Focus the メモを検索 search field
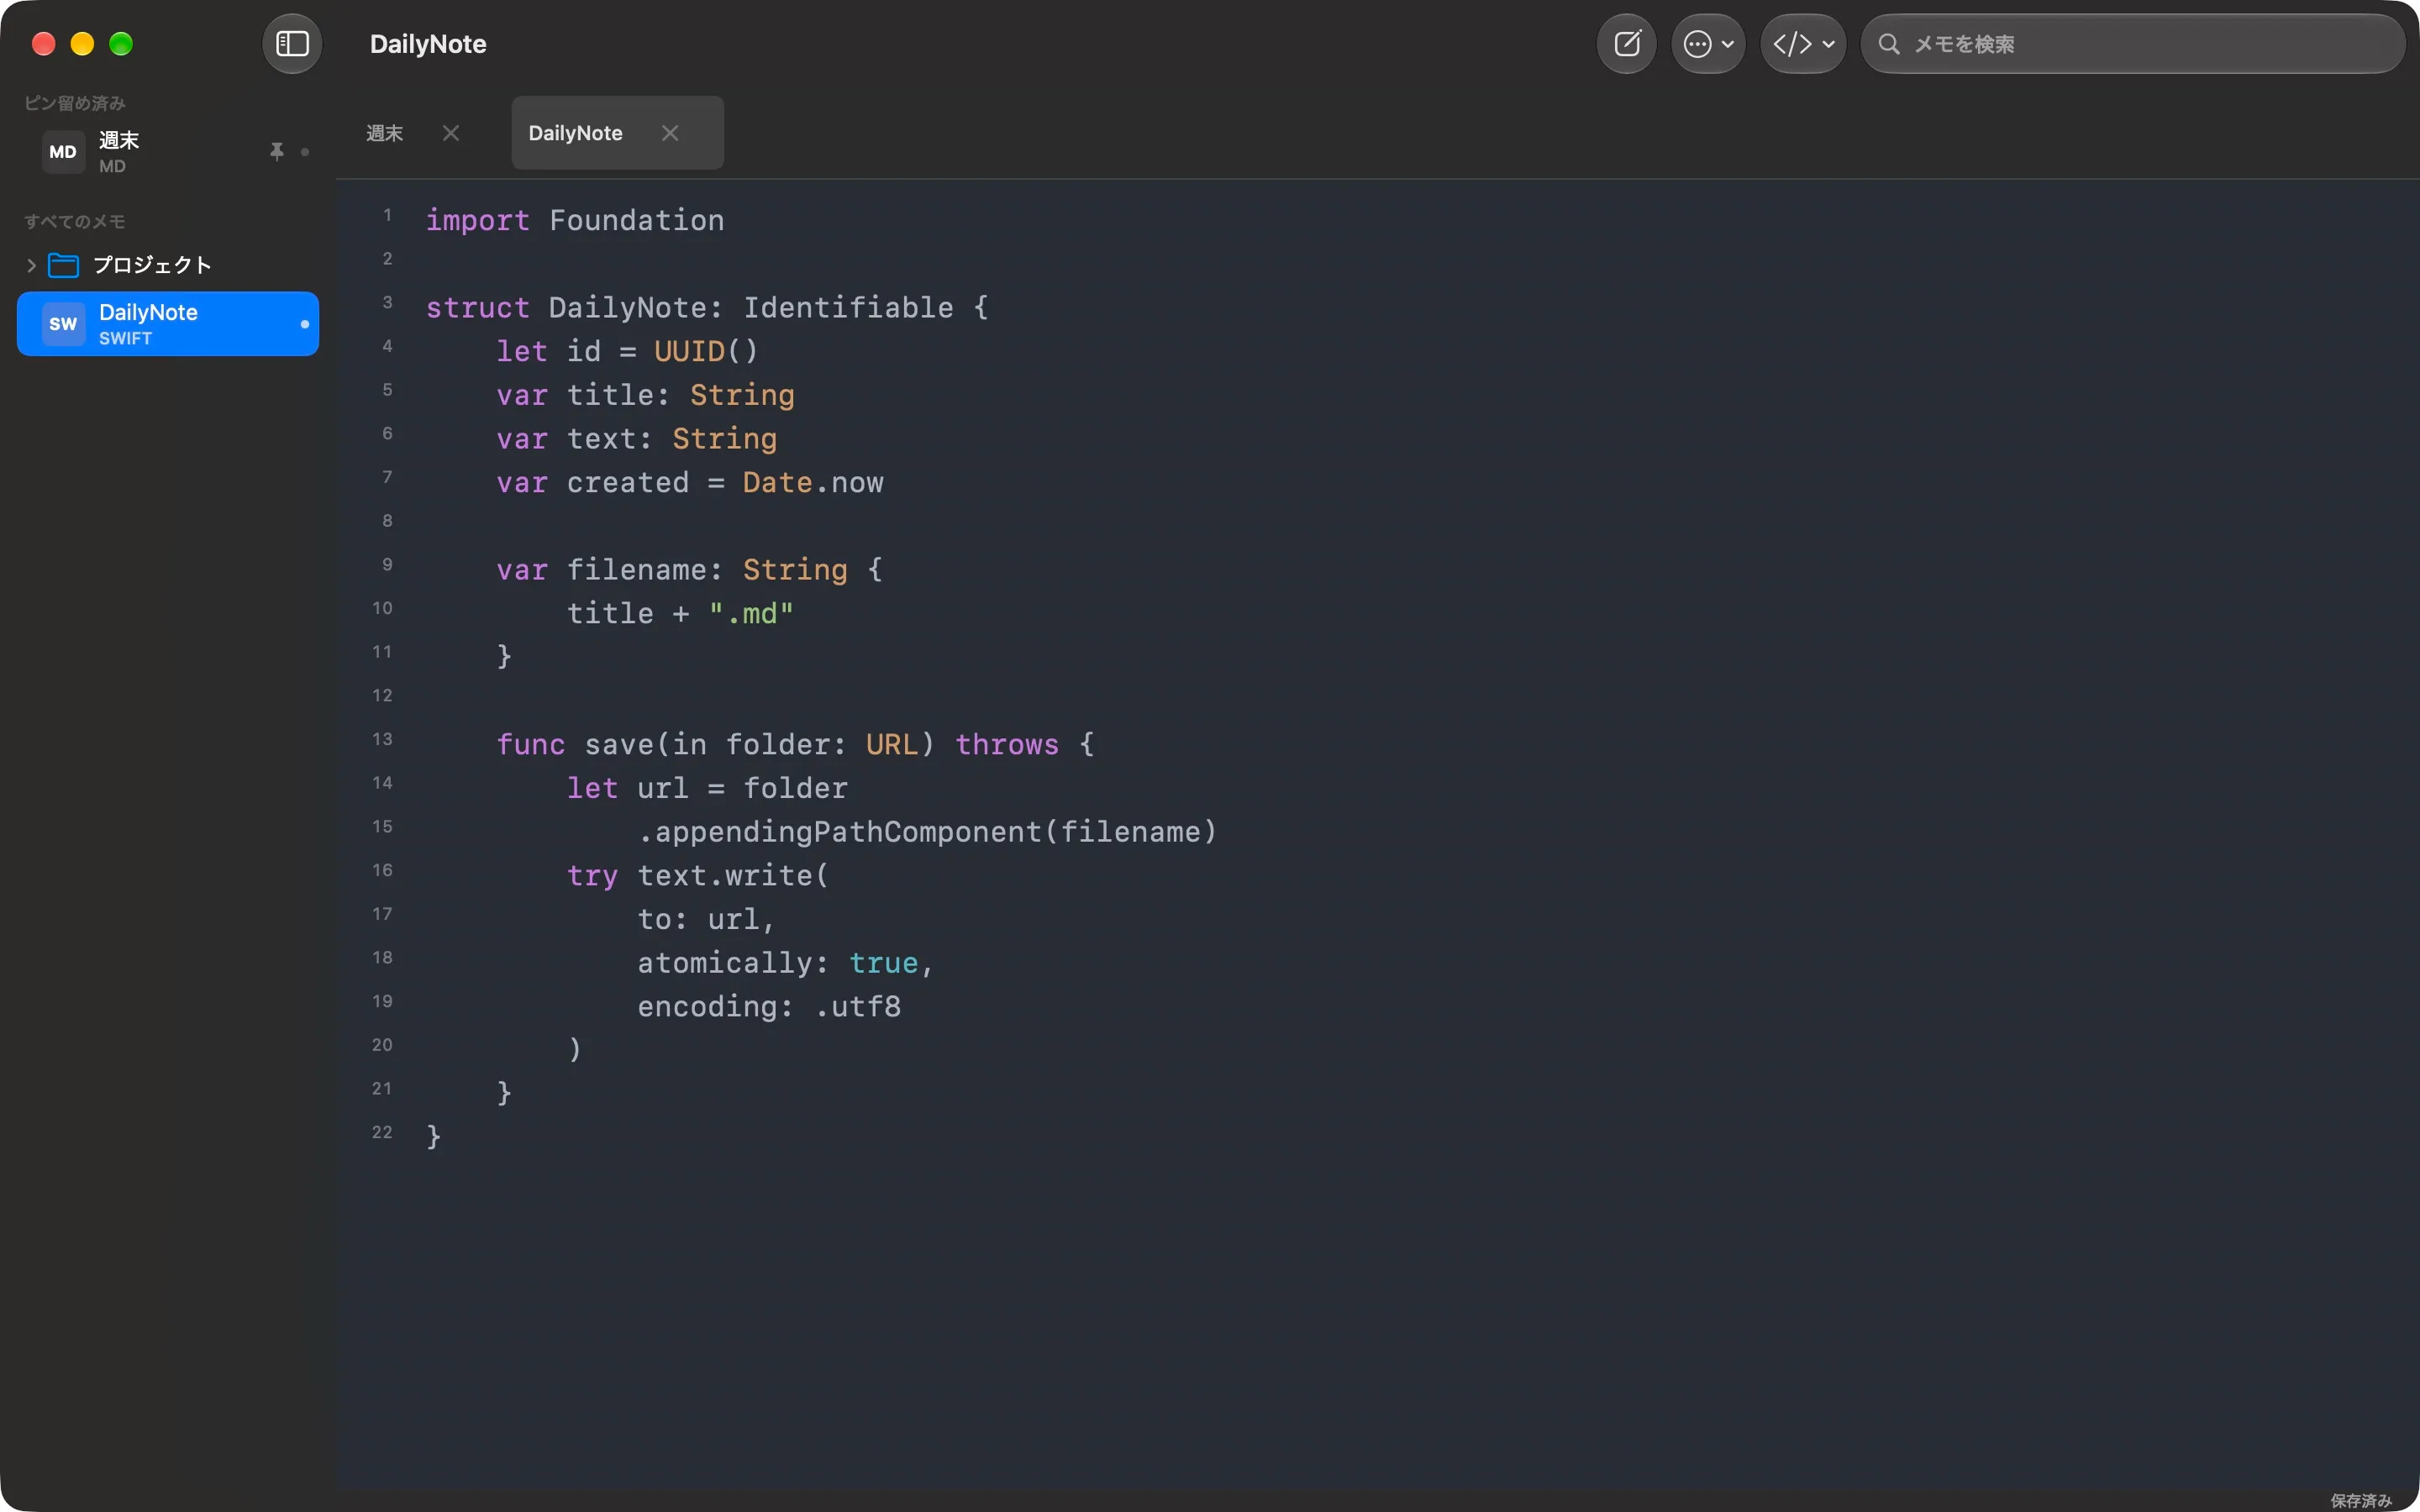2420x1512 pixels. tap(2132, 44)
